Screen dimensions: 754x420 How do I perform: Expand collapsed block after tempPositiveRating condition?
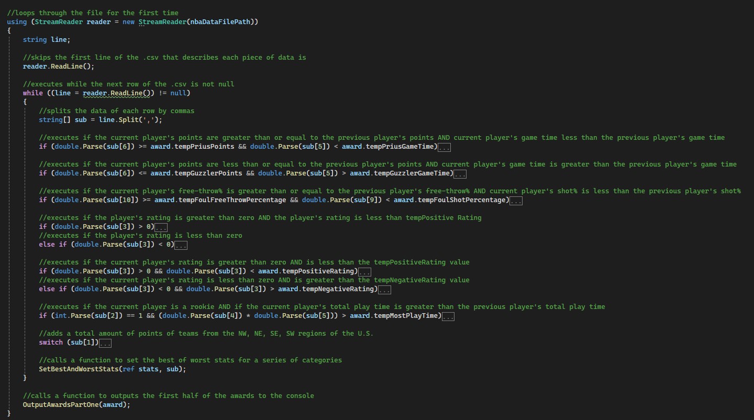(364, 272)
